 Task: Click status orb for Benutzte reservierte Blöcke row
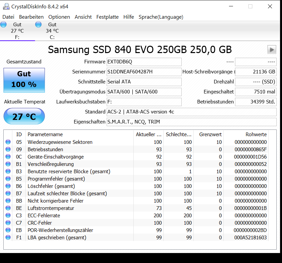click(x=8, y=171)
